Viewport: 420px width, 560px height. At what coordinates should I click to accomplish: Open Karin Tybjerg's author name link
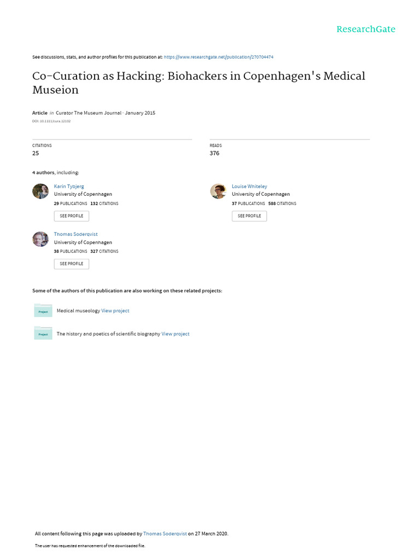tap(69, 186)
